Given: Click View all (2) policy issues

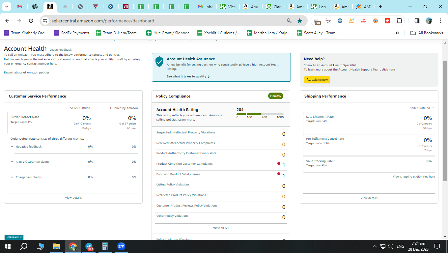Looking at the screenshot, I should click(221, 228).
